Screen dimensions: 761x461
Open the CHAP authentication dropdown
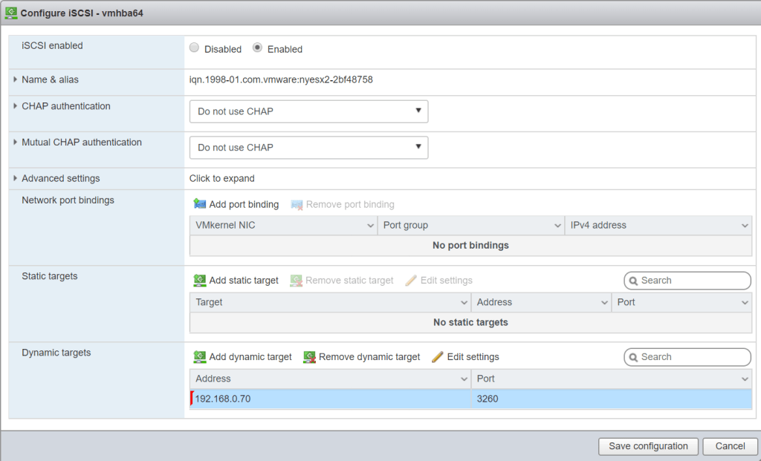click(x=308, y=111)
